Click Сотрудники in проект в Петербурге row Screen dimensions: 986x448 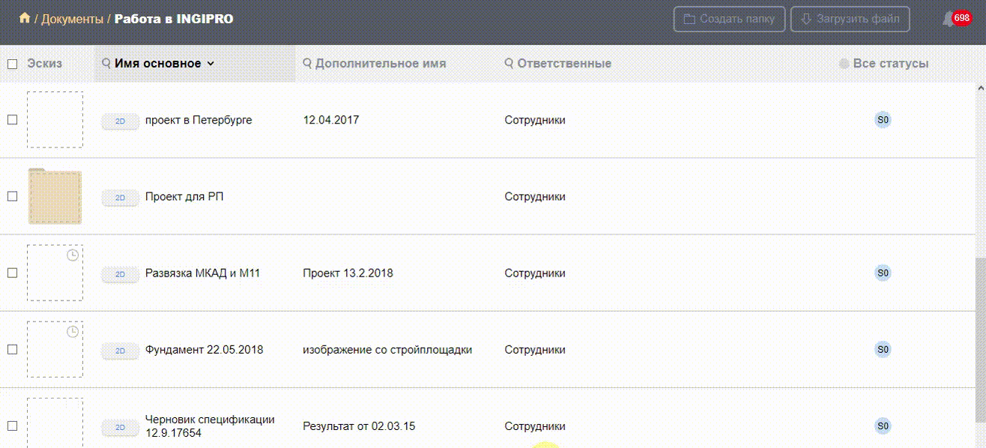pos(535,120)
